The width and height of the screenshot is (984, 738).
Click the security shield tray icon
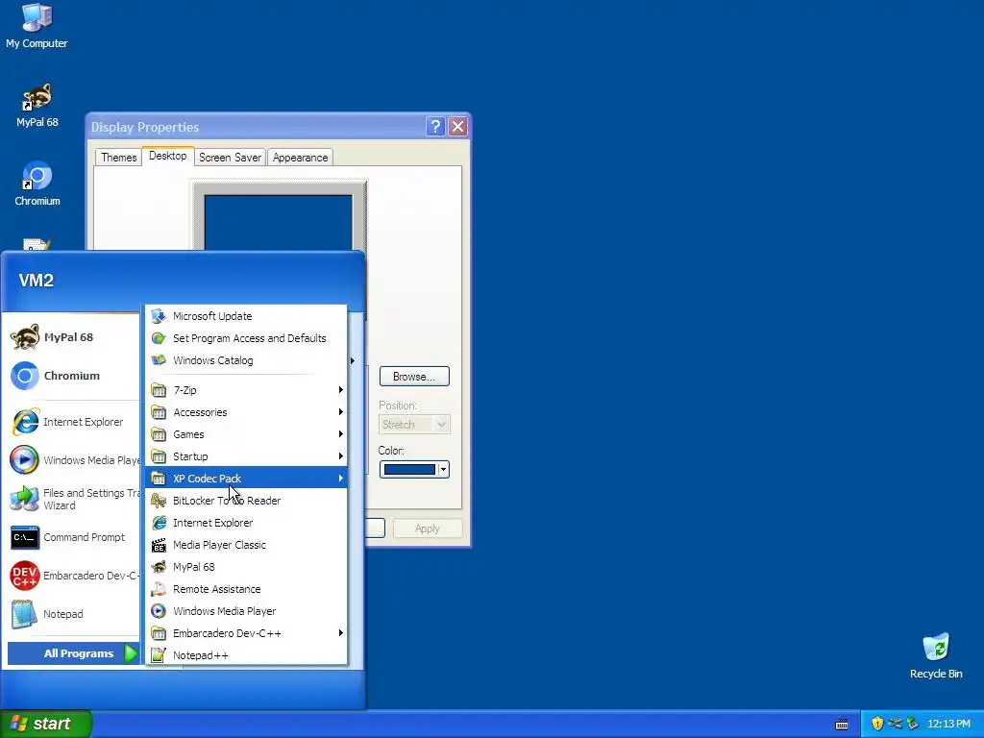pos(877,724)
